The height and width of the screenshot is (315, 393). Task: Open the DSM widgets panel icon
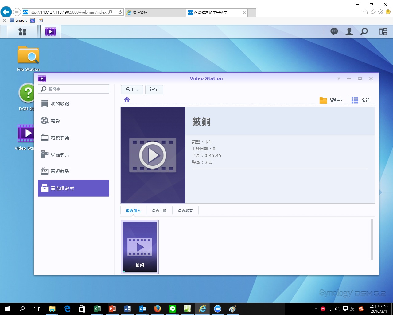pyautogui.click(x=383, y=31)
